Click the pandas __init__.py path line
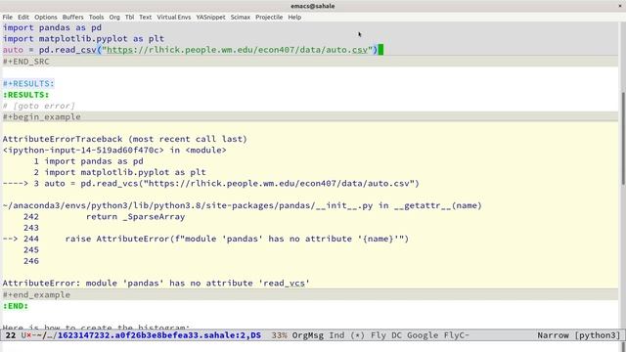The image size is (626, 352). (x=243, y=205)
